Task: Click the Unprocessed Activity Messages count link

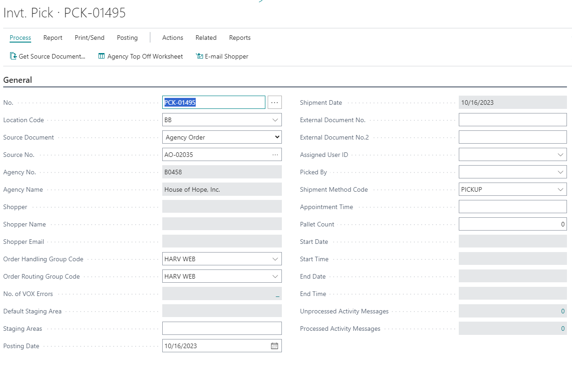Action: pos(563,311)
